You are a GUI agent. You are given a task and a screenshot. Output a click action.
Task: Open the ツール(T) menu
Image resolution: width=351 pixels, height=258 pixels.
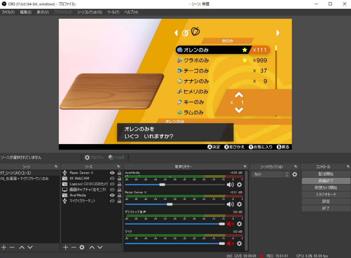coord(113,12)
